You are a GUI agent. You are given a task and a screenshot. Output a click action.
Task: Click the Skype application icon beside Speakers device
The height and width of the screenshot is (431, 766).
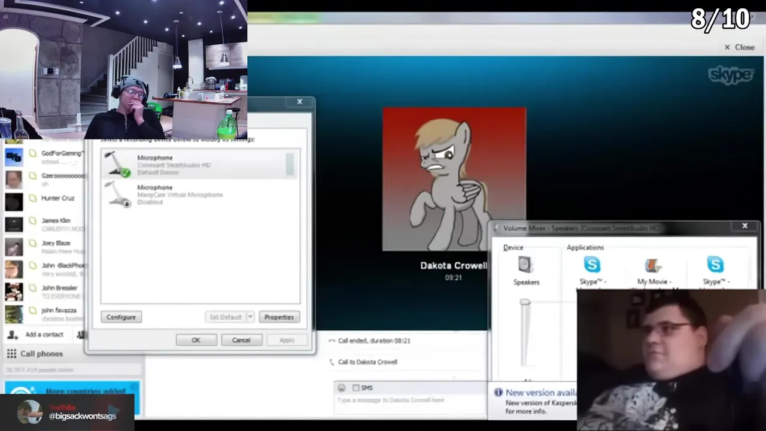pos(592,264)
